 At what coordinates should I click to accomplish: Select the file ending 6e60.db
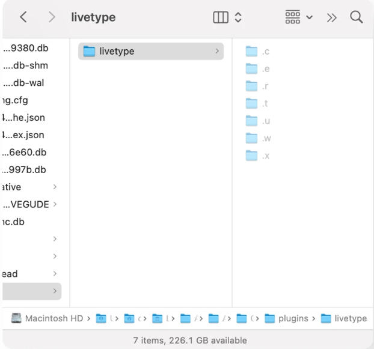[25, 153]
